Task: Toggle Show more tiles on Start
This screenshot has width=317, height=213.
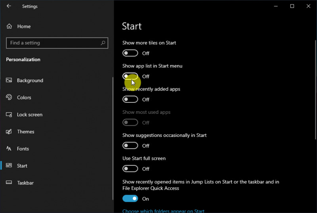Action: click(x=130, y=53)
